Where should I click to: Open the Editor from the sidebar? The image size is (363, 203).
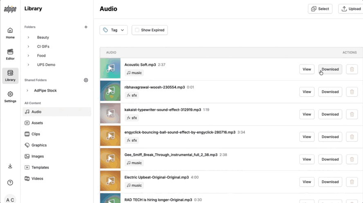pos(10,55)
